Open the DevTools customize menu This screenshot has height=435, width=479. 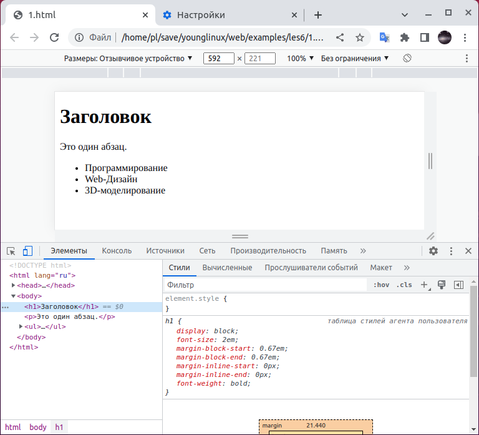coord(451,251)
